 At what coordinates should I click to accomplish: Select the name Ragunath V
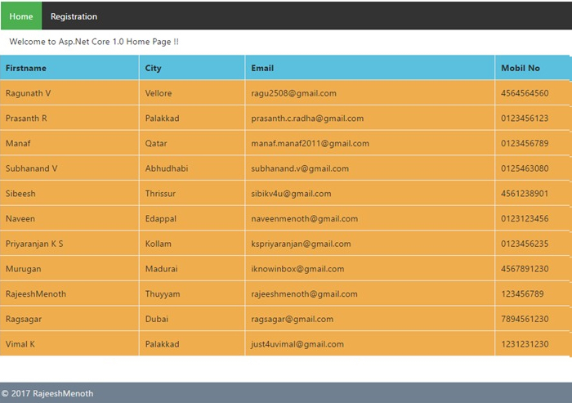(28, 93)
